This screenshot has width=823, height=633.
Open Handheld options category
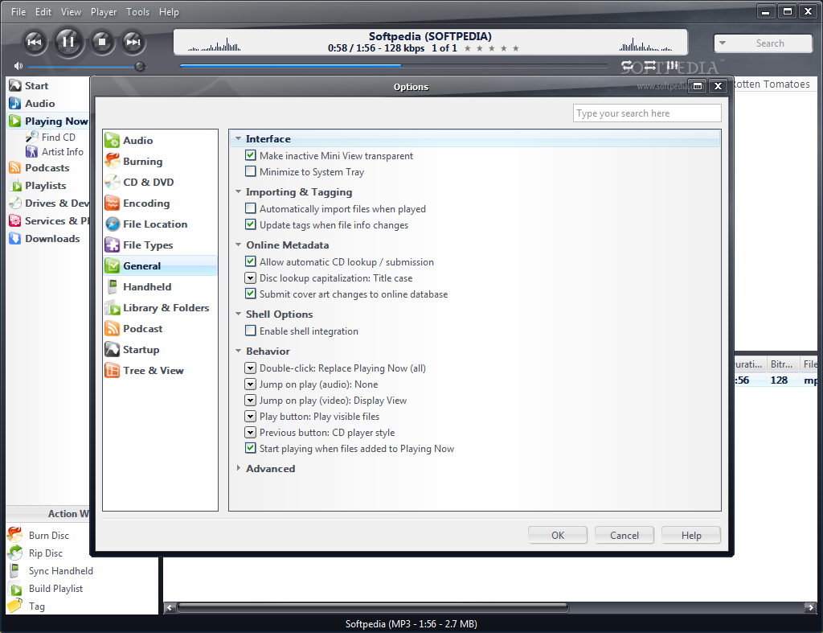click(x=160, y=287)
